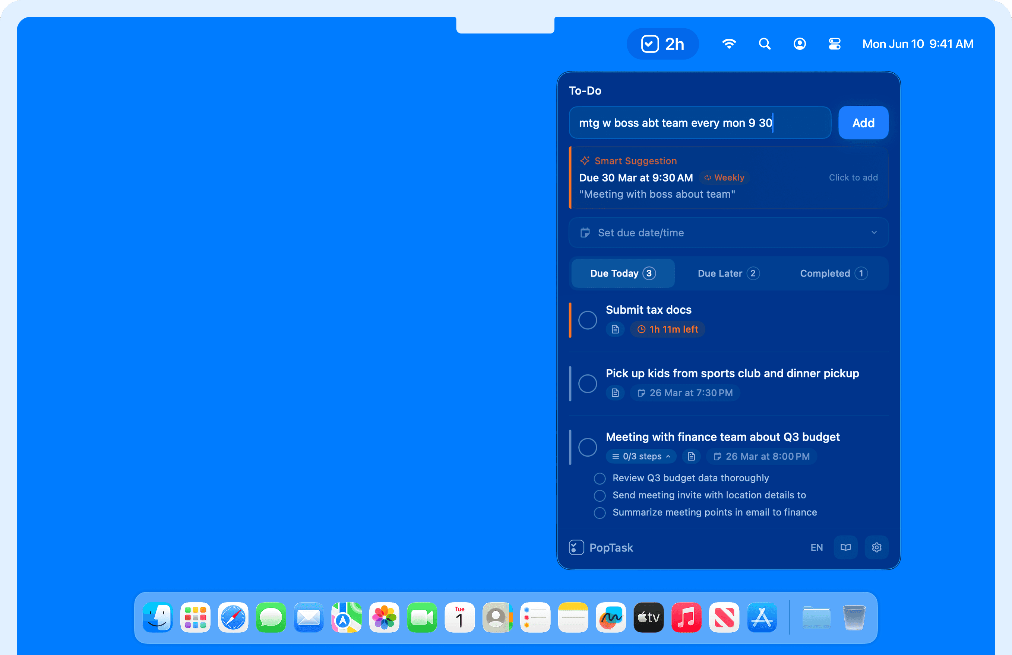Open the guide book icon in footer
The image size is (1012, 655).
click(x=845, y=547)
